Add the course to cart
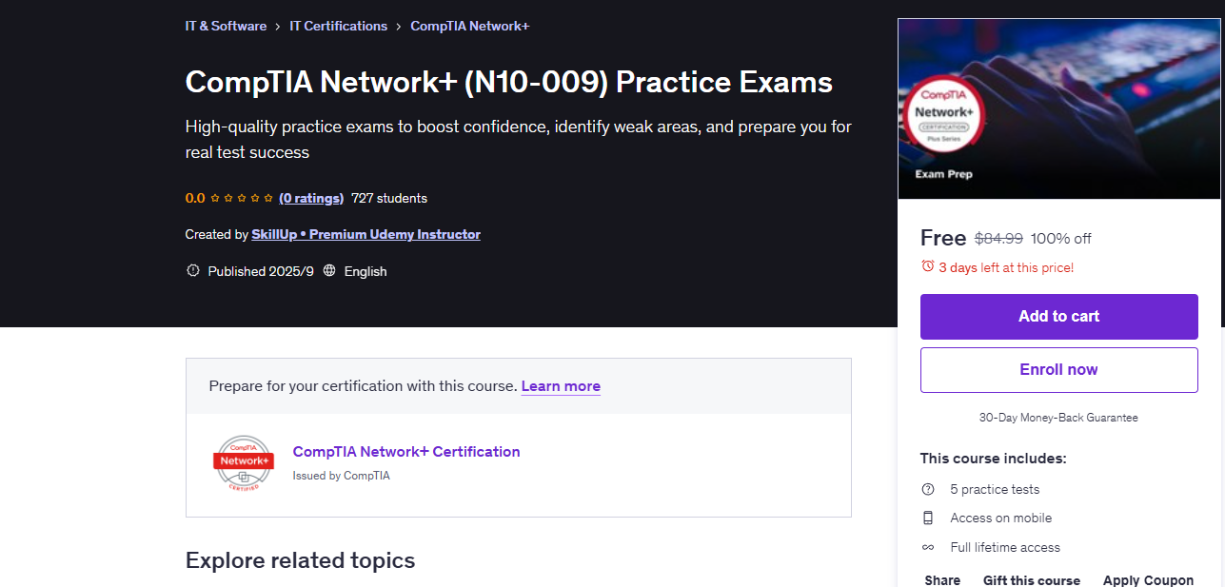This screenshot has width=1225, height=587. tap(1058, 317)
